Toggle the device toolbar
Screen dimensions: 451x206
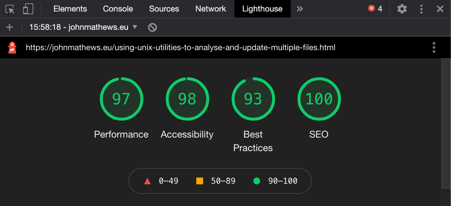28,9
